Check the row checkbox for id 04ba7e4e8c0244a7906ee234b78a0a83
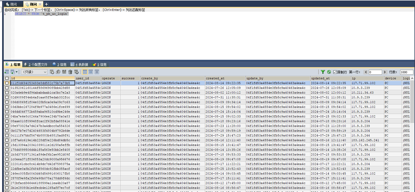415x192 pixels. pyautogui.click(x=7, y=116)
